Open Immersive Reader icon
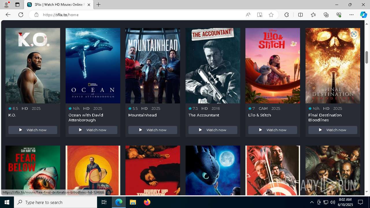 click(260, 15)
